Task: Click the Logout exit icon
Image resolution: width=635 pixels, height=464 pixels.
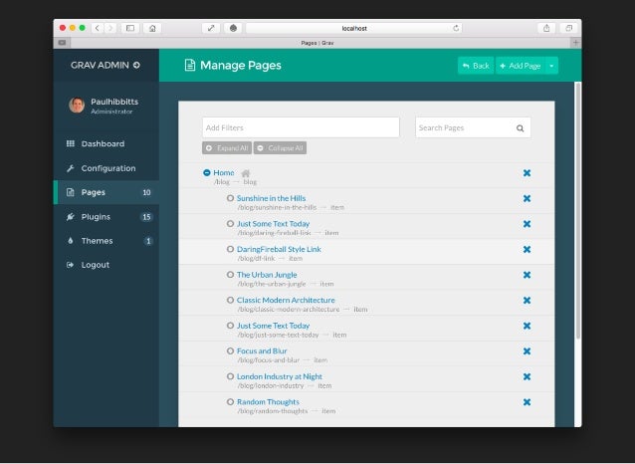Action: 71,265
